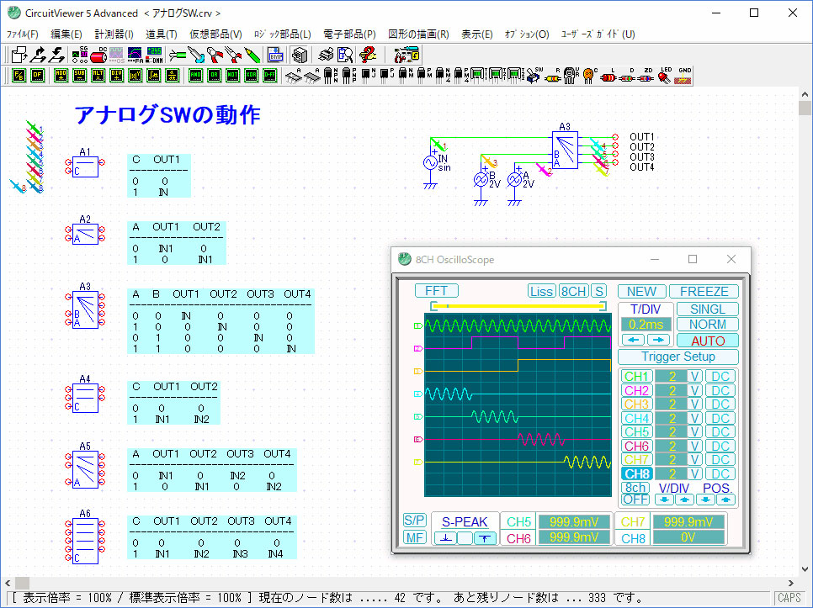813x608 pixels.
Task: Open the DMM digital multimeter instrument
Action: (154, 55)
